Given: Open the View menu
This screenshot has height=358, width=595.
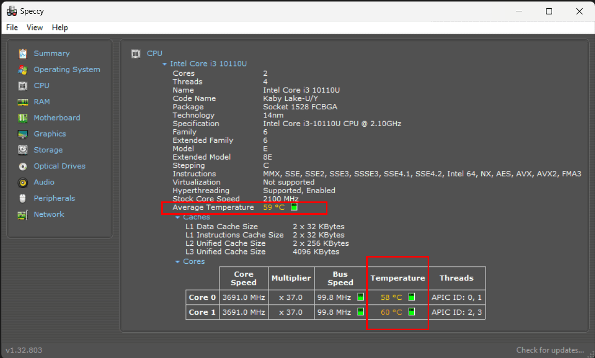Looking at the screenshot, I should [x=35, y=27].
